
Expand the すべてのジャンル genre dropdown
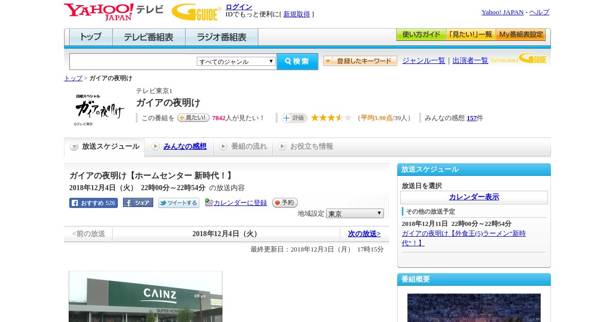click(x=236, y=61)
